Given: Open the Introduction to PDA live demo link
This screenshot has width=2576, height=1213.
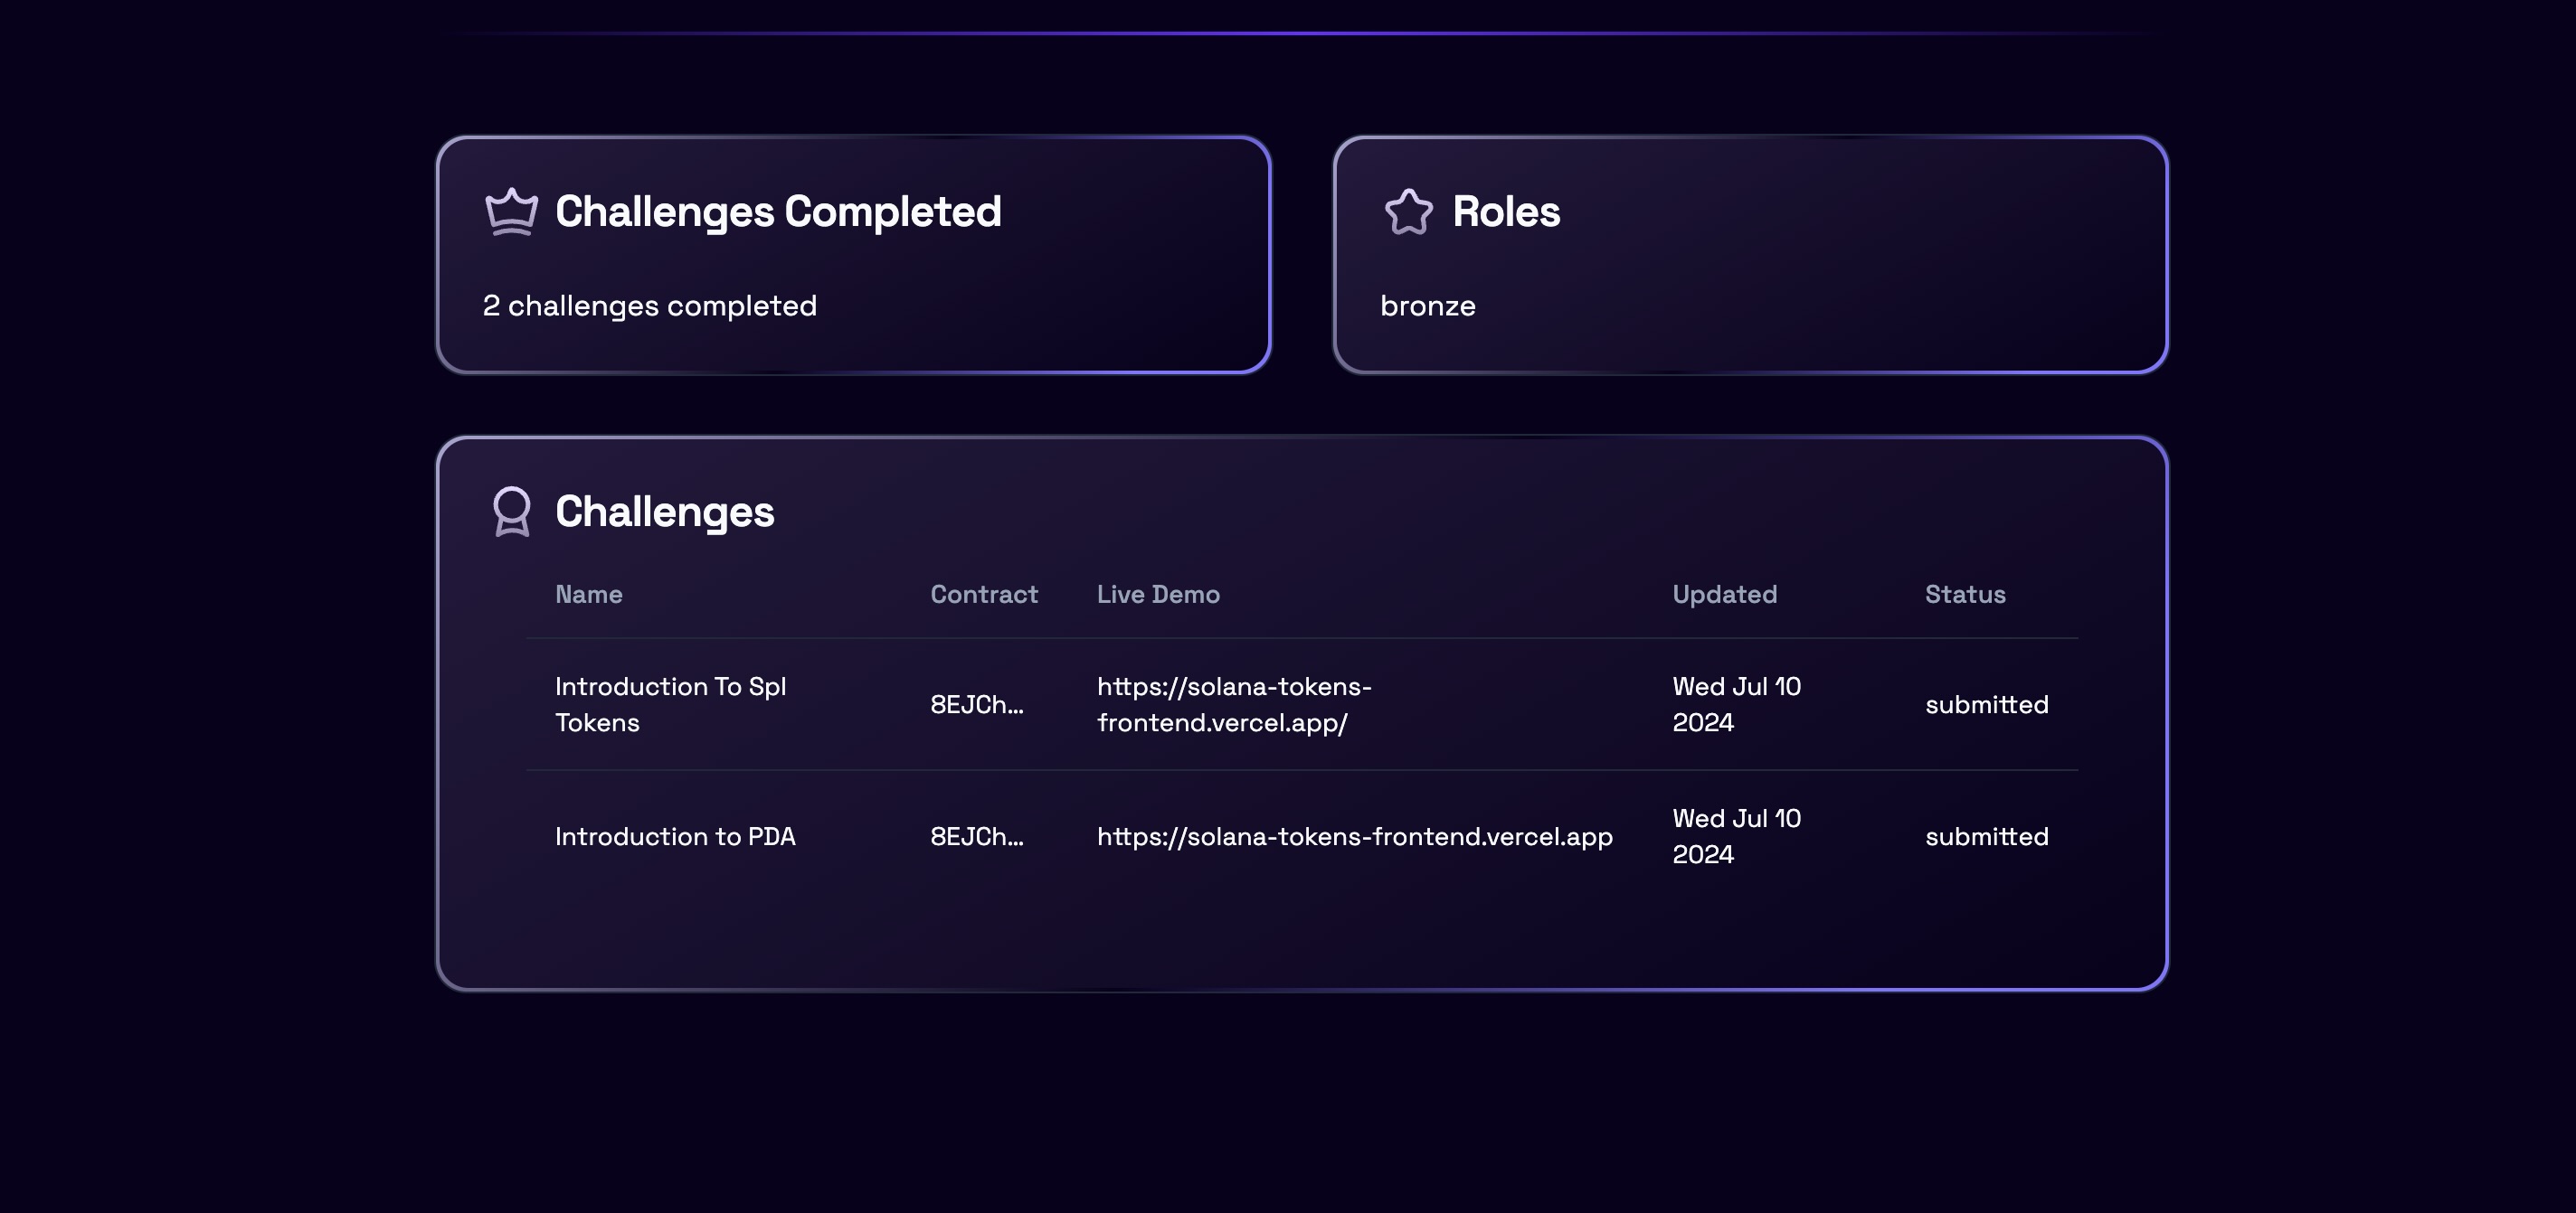Looking at the screenshot, I should coord(1354,836).
